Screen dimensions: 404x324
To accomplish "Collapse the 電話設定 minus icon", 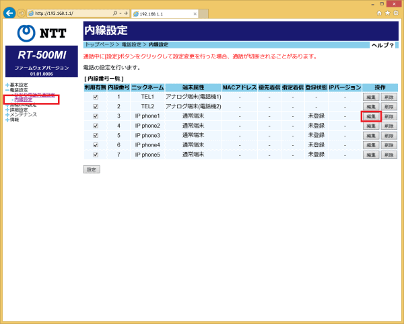I will [7, 90].
